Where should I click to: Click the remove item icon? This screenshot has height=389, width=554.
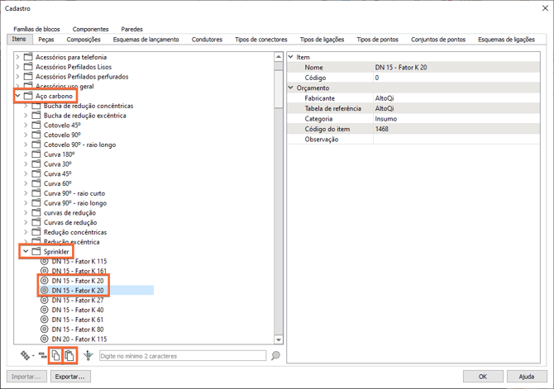[42, 356]
